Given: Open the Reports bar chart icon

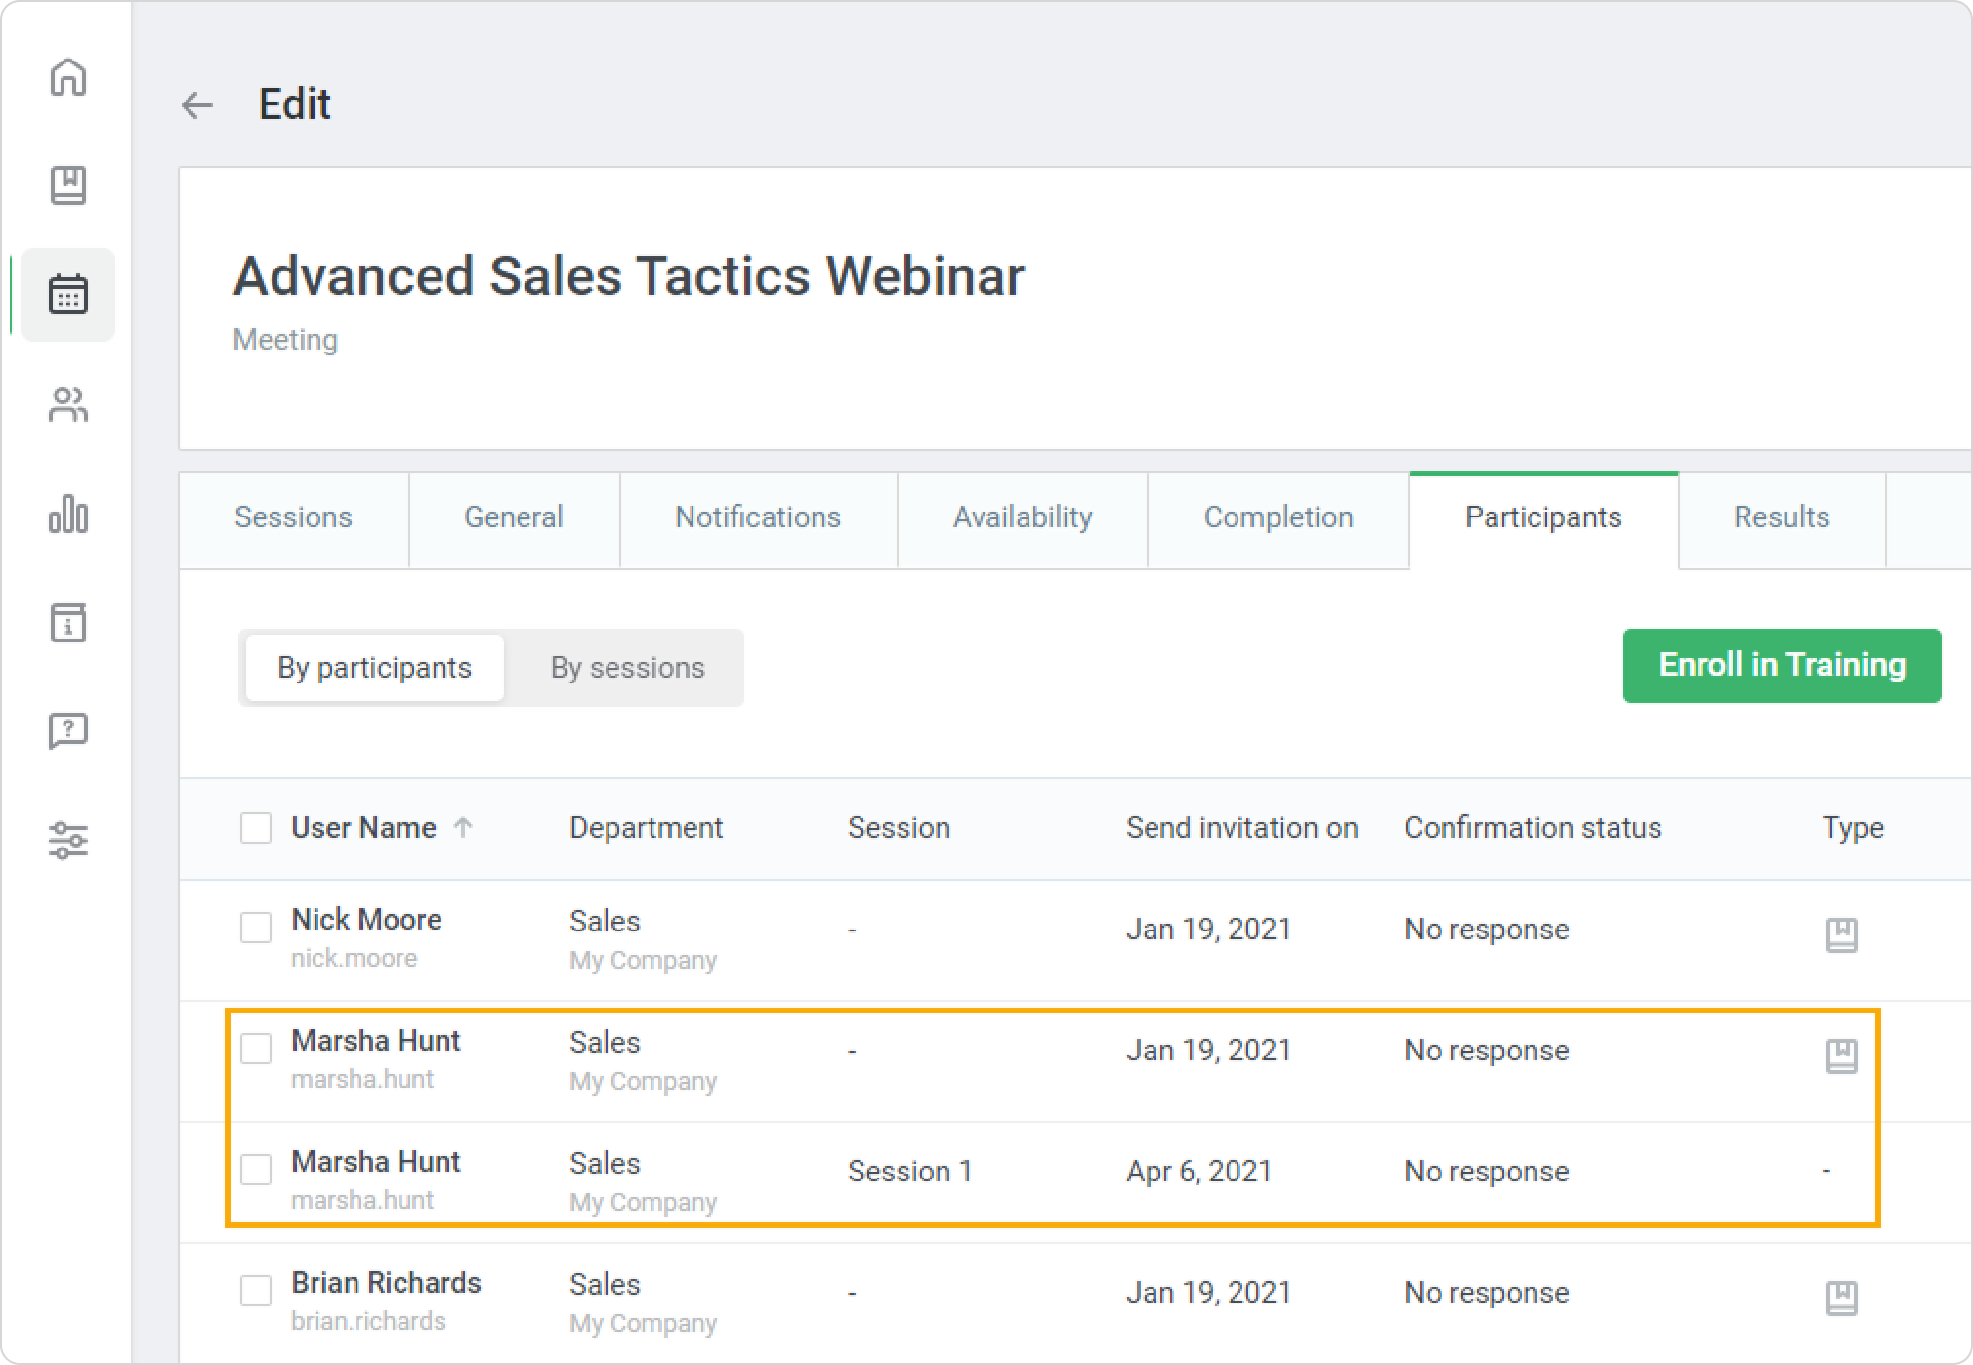Looking at the screenshot, I should point(68,514).
